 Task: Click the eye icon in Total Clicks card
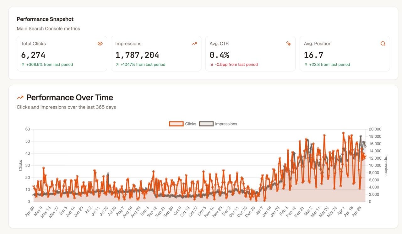click(100, 44)
